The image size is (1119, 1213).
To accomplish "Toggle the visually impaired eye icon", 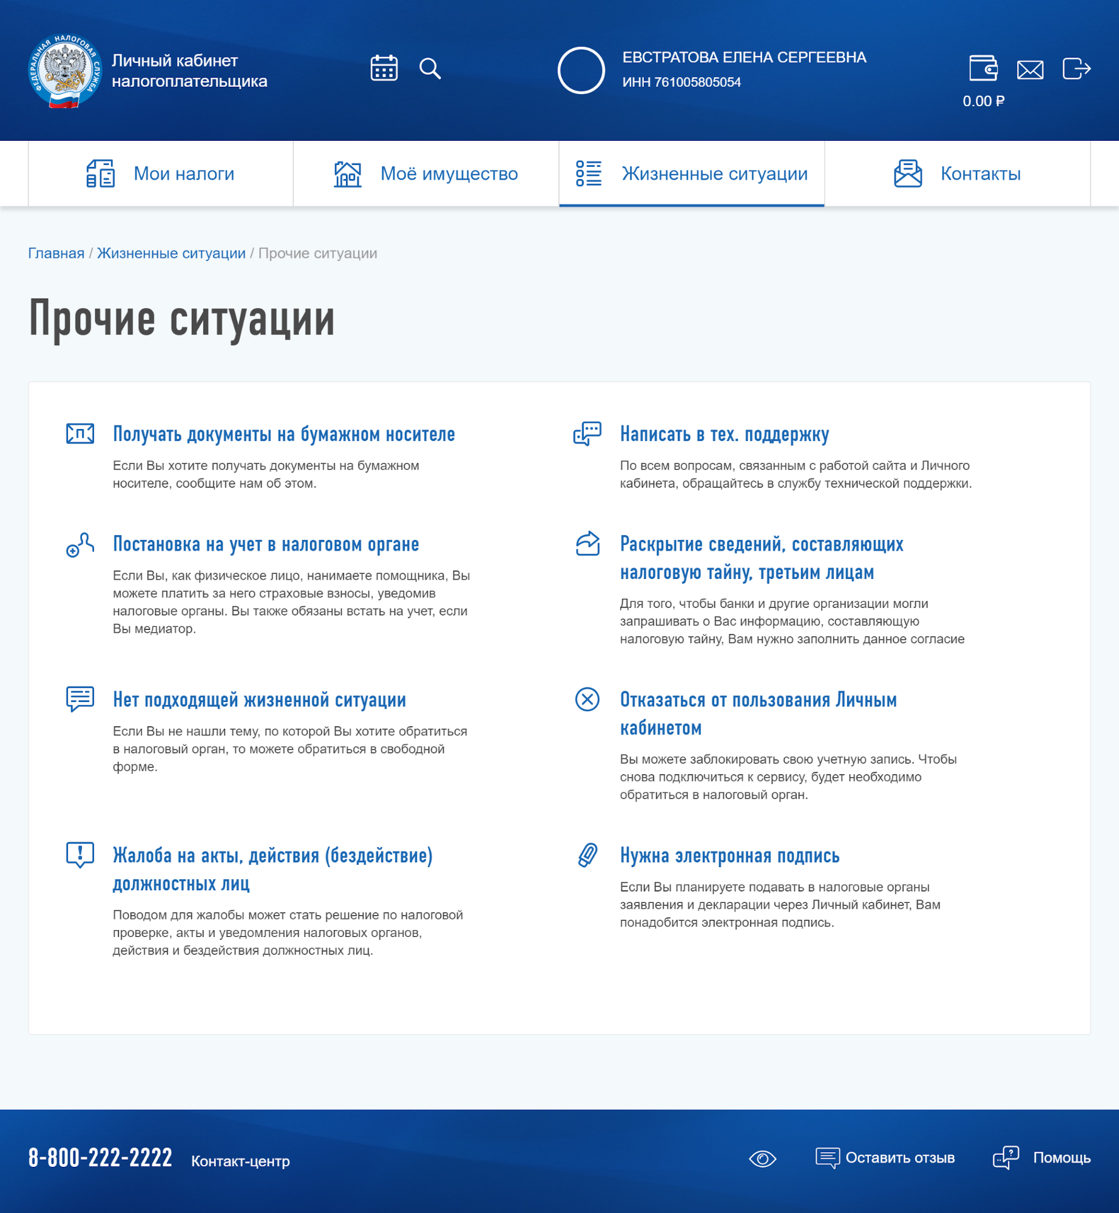I will click(762, 1158).
